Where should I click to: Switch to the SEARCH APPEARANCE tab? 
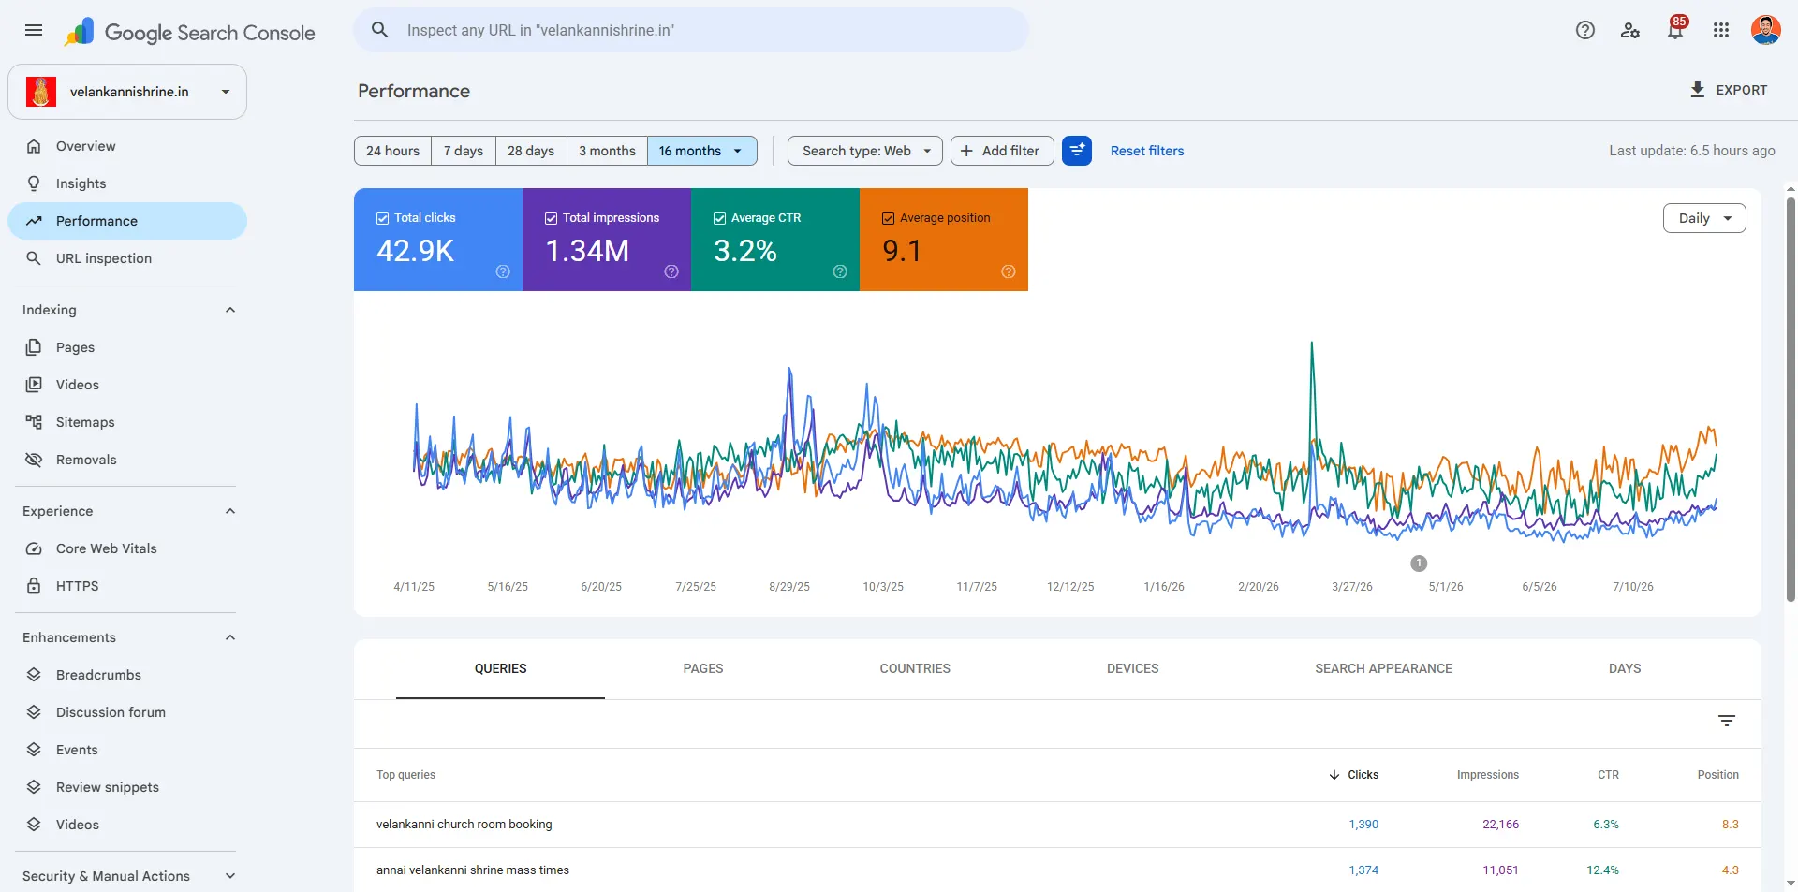coord(1383,668)
